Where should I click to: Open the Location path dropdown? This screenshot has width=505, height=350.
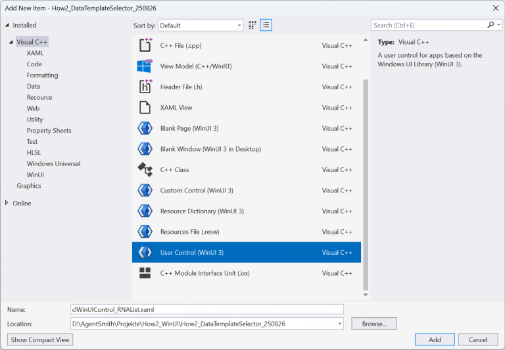point(339,324)
